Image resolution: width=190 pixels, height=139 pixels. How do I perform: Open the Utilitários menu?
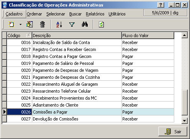pos(117,14)
